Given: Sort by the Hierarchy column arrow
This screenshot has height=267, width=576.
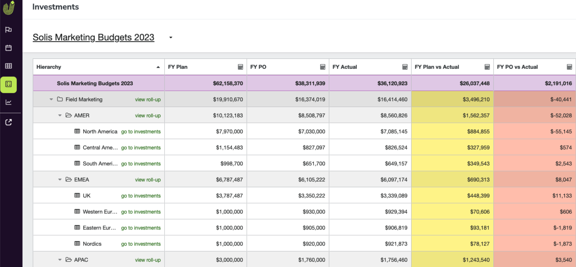Looking at the screenshot, I should (x=158, y=67).
